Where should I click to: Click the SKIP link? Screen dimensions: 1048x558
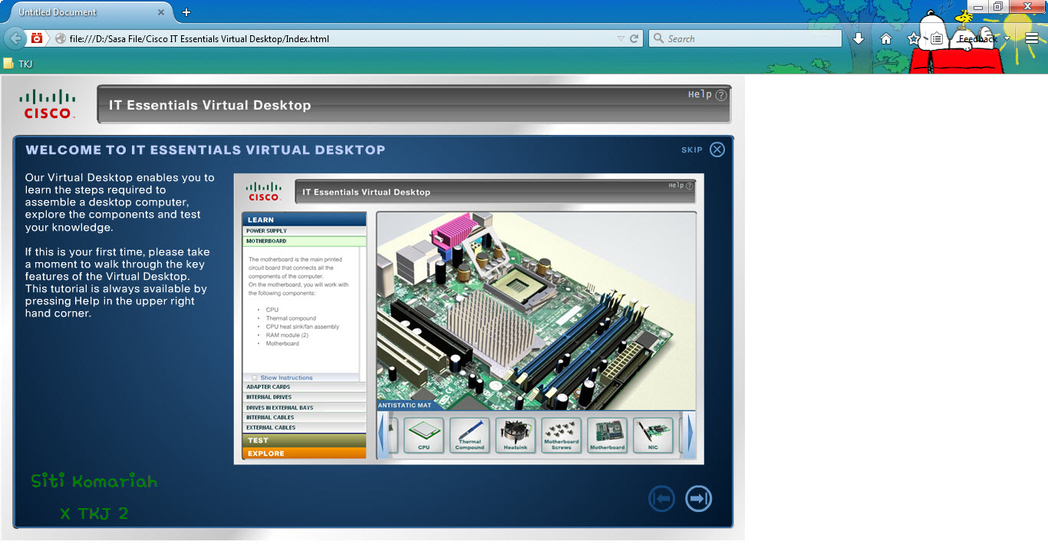pyautogui.click(x=693, y=149)
